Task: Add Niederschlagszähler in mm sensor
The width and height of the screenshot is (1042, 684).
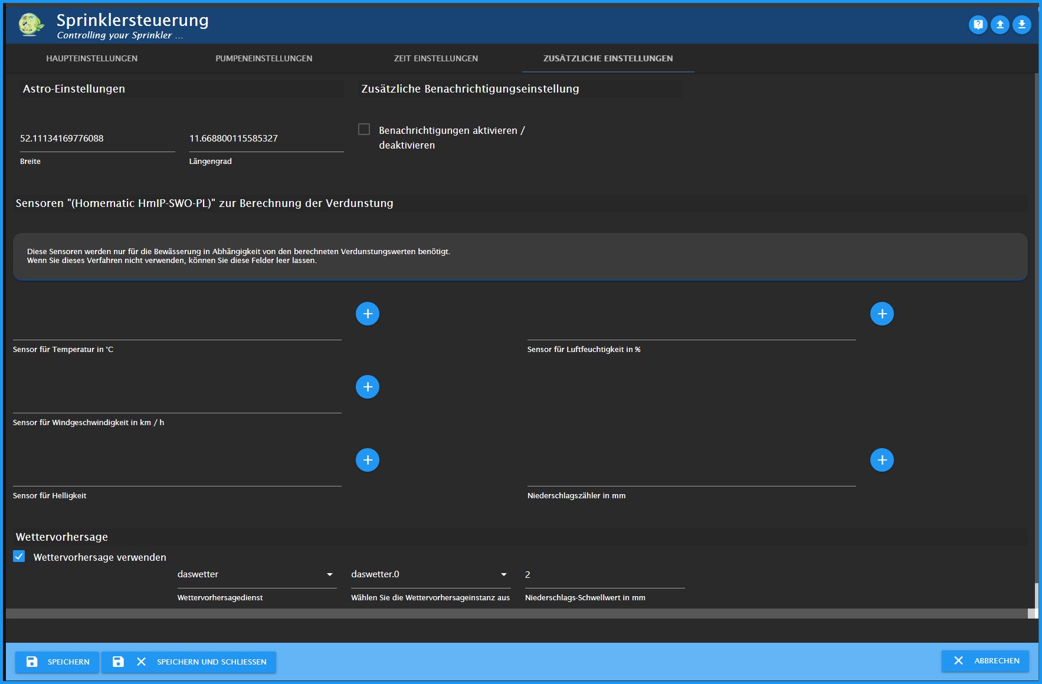Action: (x=882, y=460)
